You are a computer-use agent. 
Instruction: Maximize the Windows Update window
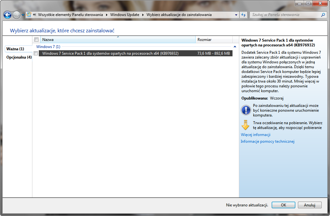tap(308, 3)
